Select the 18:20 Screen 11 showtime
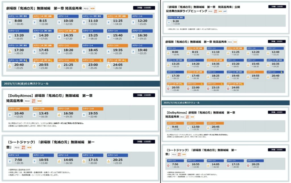The height and width of the screenshot is (183, 291). [68, 49]
